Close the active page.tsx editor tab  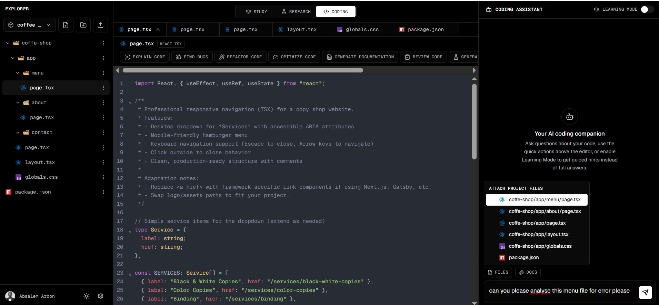[158, 30]
